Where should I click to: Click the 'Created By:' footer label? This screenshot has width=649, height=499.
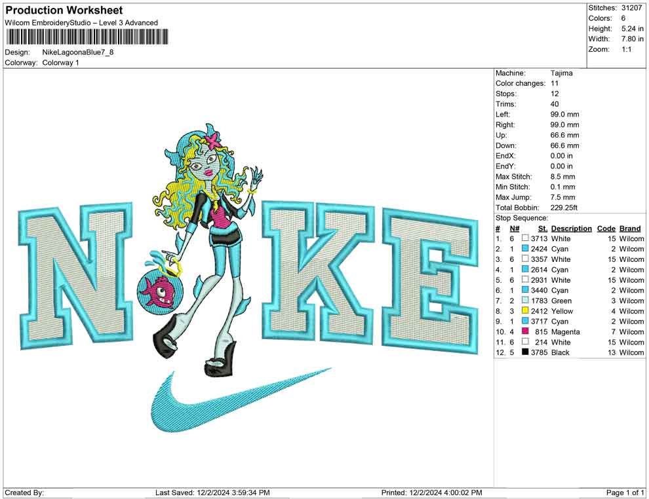24,492
